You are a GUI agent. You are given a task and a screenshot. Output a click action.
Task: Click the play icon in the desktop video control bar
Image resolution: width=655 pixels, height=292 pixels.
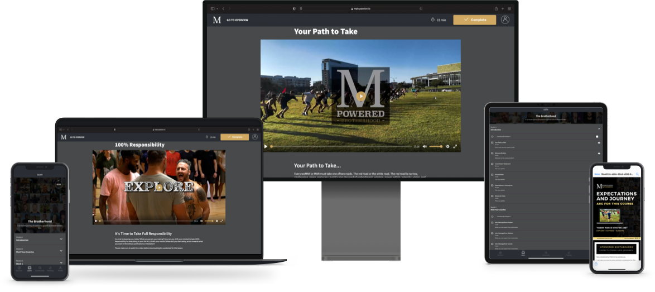point(266,146)
